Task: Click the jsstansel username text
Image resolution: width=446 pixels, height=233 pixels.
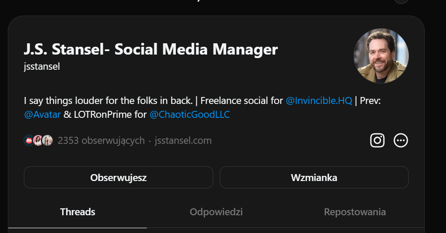Action: point(42,67)
